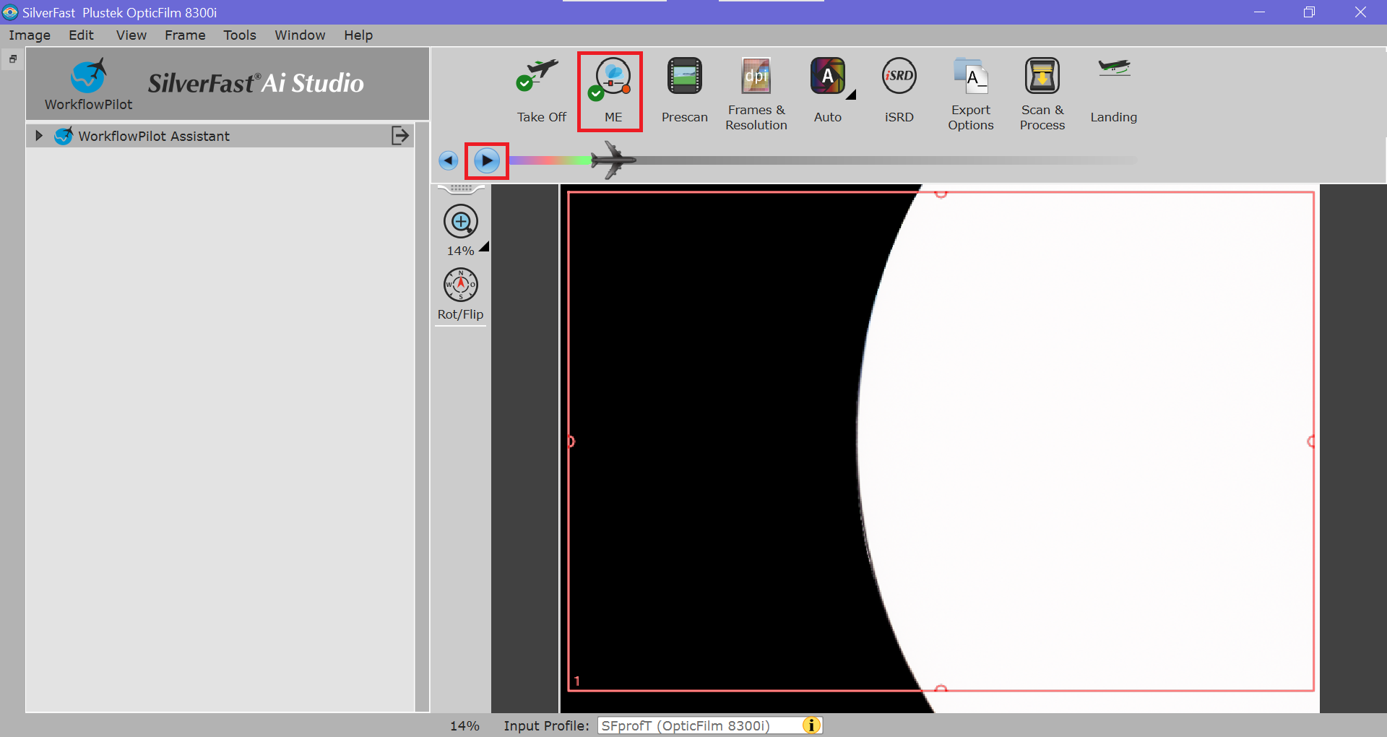Screen dimensions: 1387x737
Task: Open the 14% zoom dropdown arrow
Action: tap(484, 246)
